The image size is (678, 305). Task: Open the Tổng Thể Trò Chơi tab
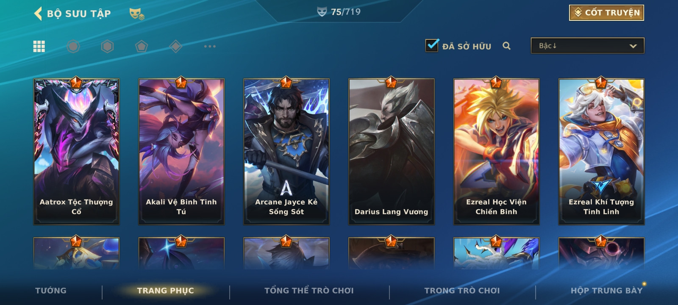pos(309,291)
